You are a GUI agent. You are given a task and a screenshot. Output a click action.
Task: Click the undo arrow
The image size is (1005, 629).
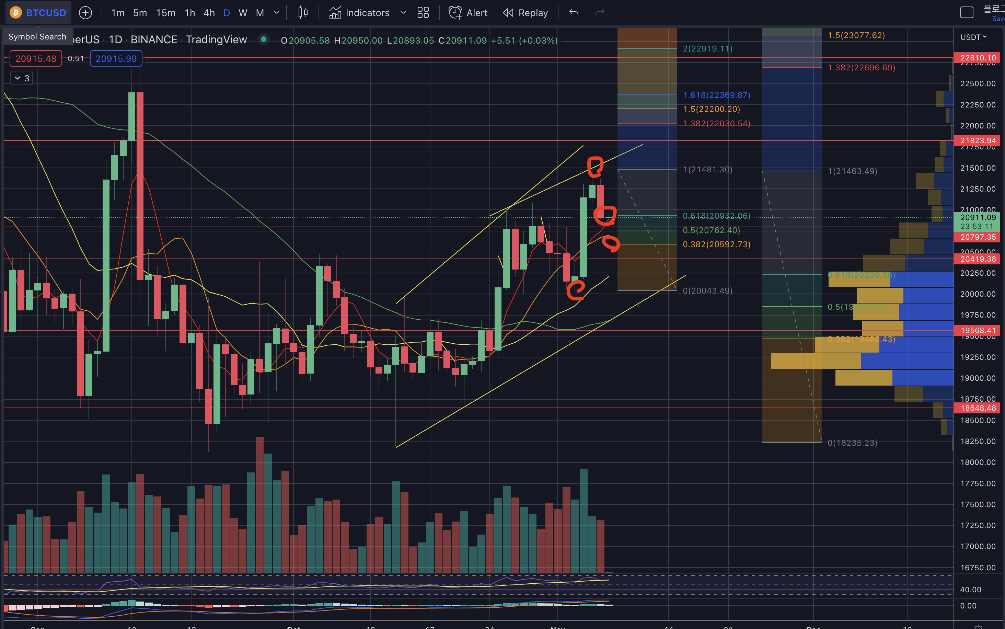(574, 12)
